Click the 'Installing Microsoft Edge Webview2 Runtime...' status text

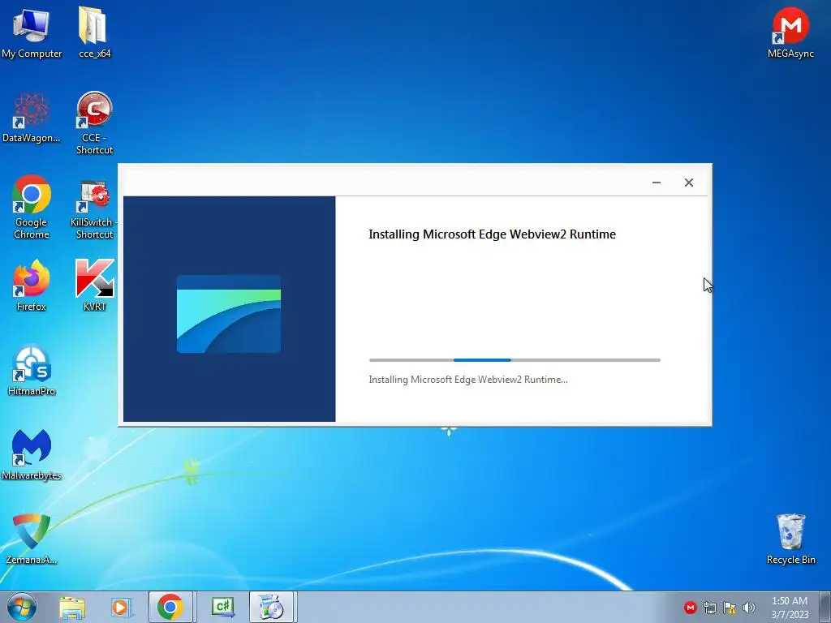pos(468,380)
